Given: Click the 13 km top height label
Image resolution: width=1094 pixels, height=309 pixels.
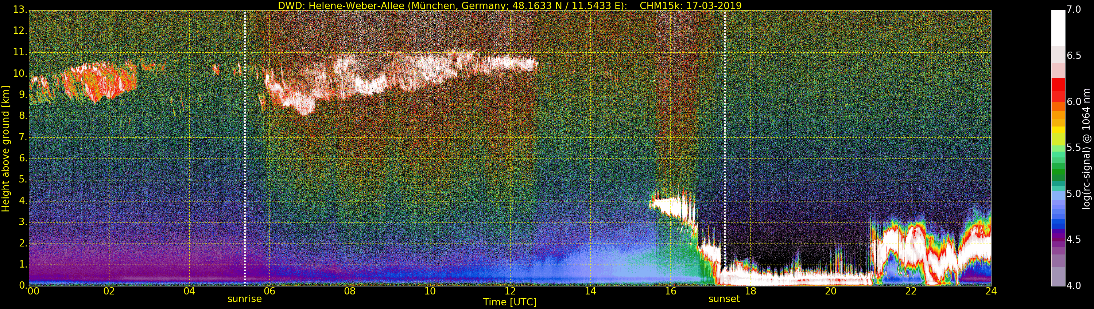Looking at the screenshot, I should coord(19,10).
